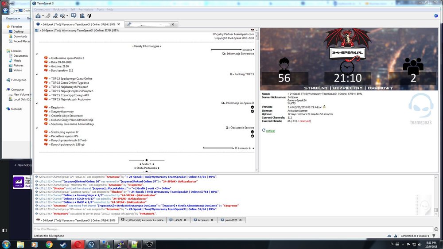Click the Informacje Serwerowe spacer channel
Screen dimensions: 443x249
(238, 54)
